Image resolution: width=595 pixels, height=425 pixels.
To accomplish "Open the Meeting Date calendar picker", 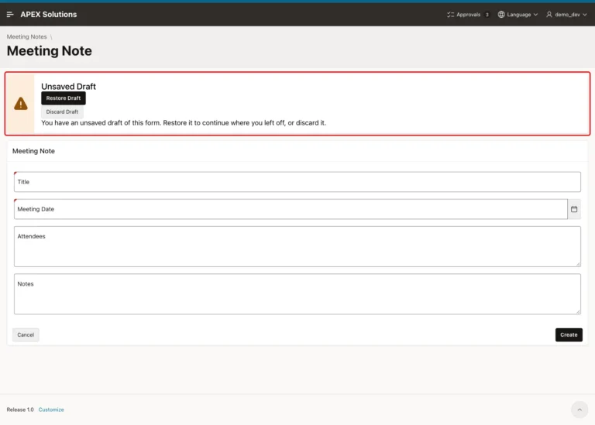I will (x=574, y=209).
